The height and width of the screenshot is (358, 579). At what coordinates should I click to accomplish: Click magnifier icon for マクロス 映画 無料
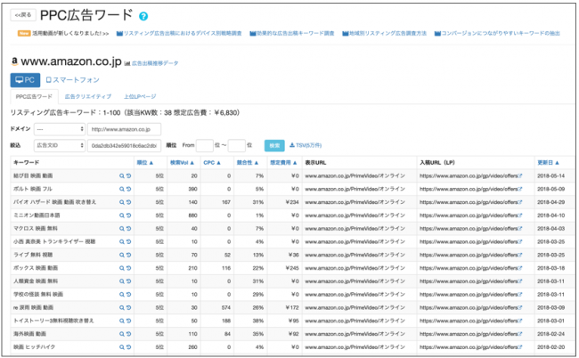(121, 229)
